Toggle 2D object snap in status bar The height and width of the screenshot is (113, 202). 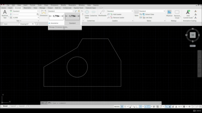pos(149,107)
